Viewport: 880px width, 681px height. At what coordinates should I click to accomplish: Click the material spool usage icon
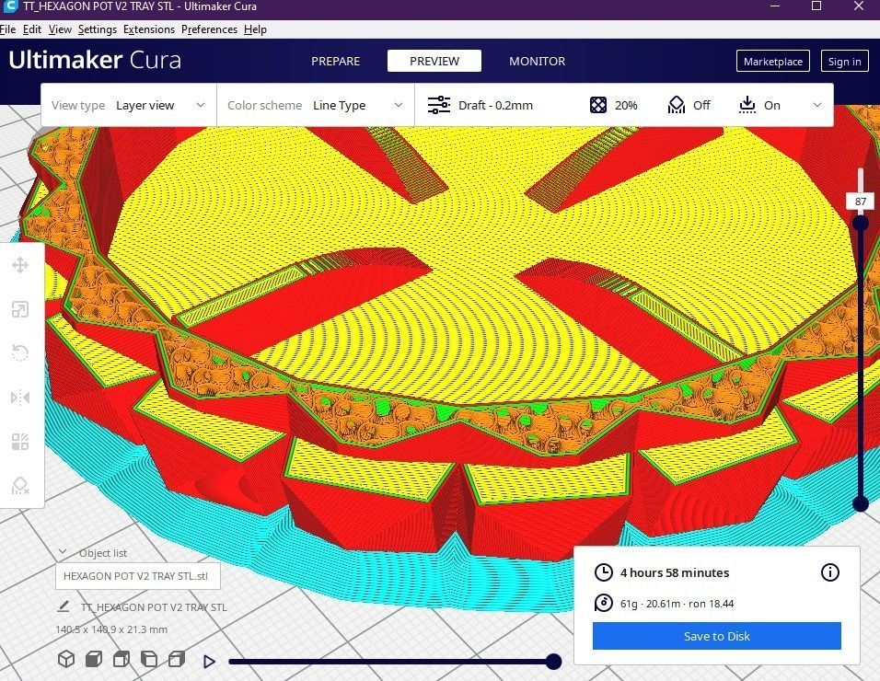[x=603, y=603]
